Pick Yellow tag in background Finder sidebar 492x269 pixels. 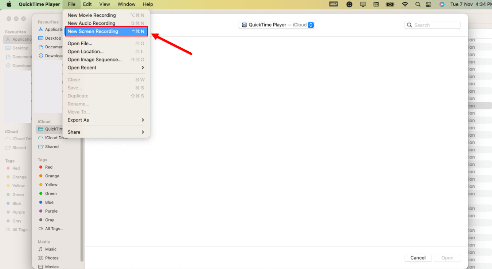(x=15, y=186)
